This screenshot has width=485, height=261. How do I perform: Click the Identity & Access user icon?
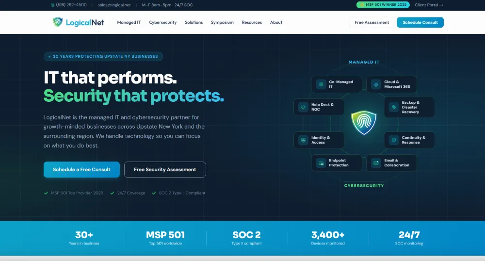(x=304, y=140)
